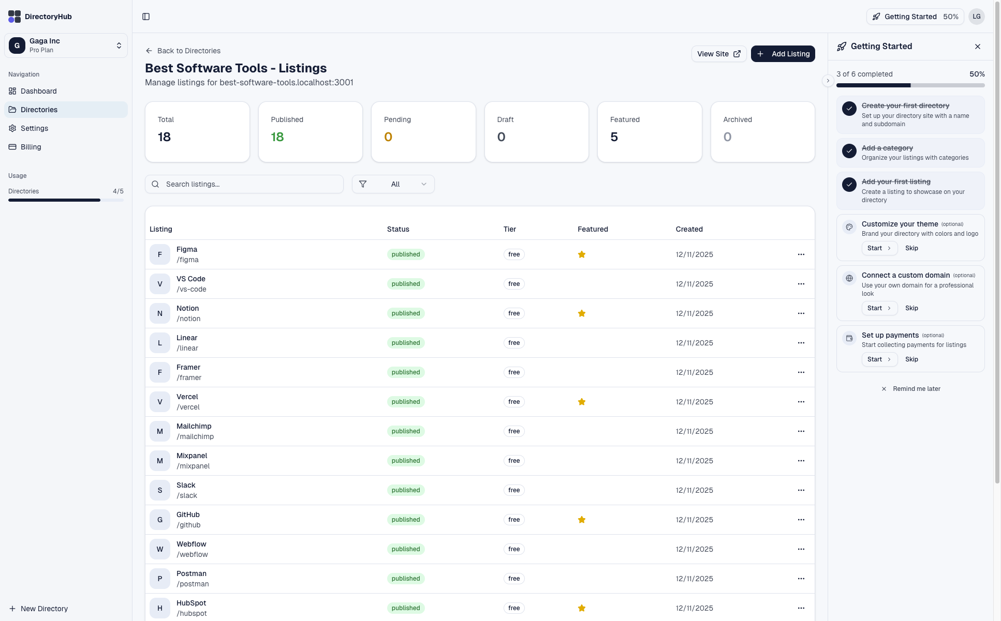Select the Settings gear icon in the sidebar

point(12,128)
